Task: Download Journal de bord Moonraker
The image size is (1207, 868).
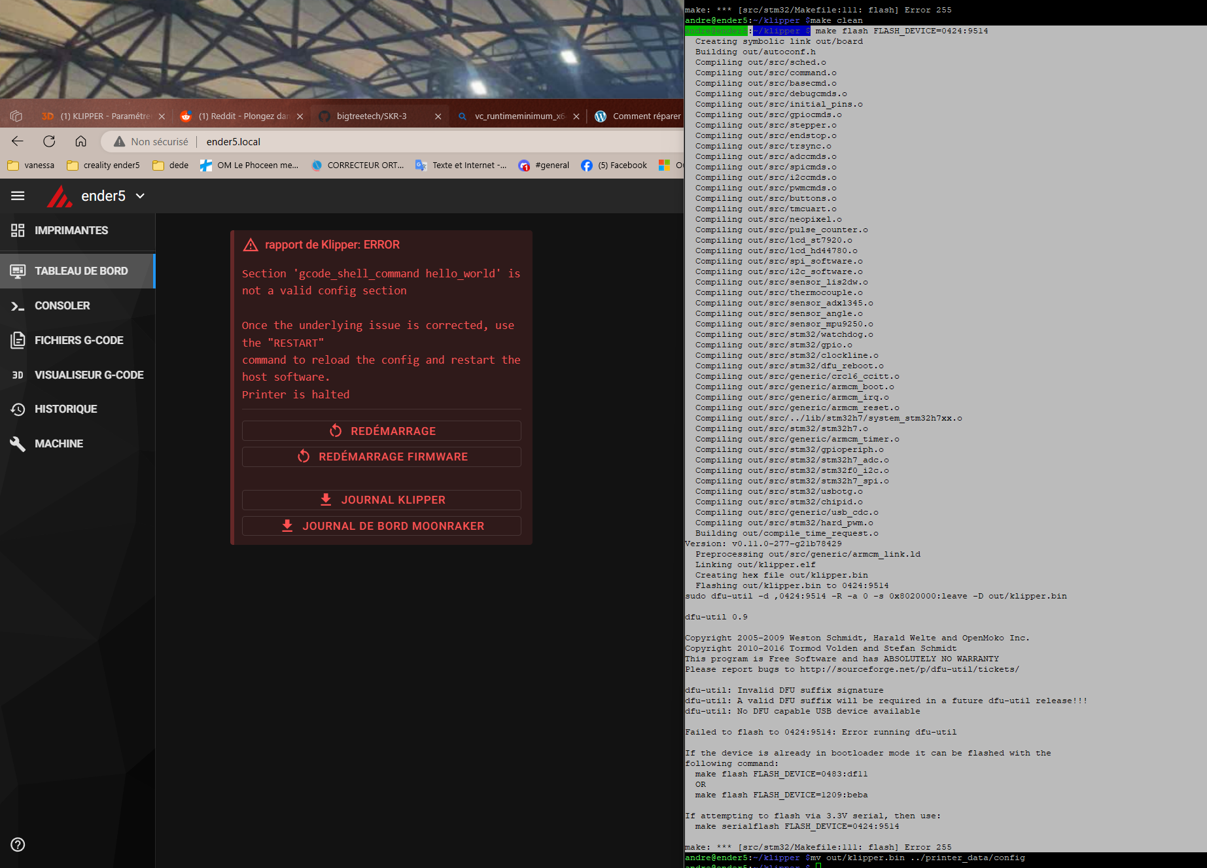Action: coord(381,526)
